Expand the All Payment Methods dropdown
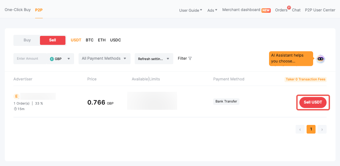This screenshot has height=166, width=340. [104, 59]
